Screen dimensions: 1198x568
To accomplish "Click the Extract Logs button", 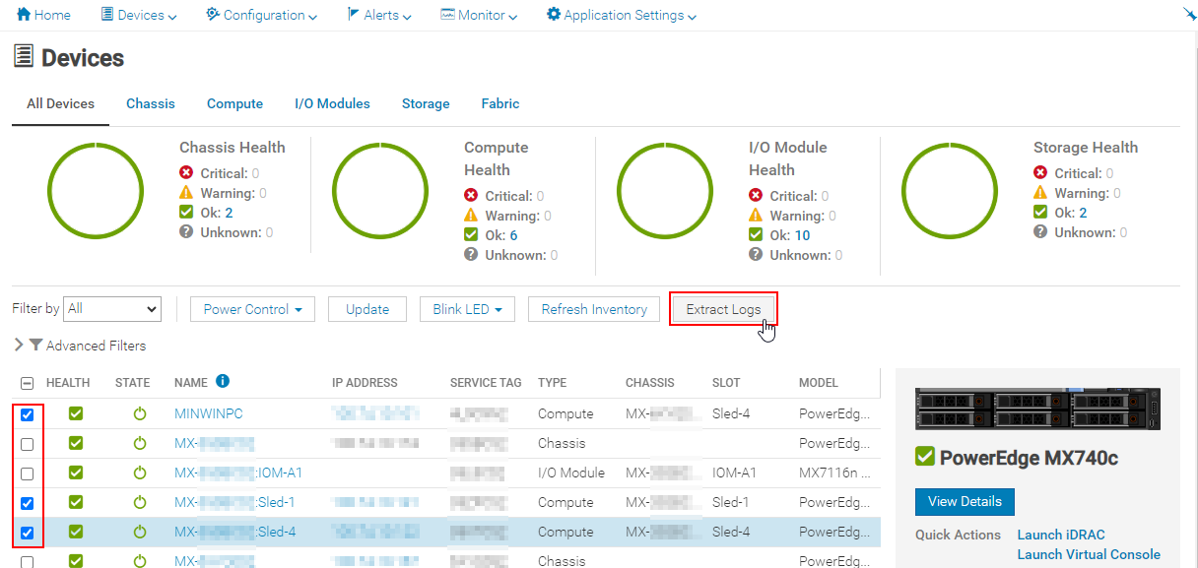I will click(x=723, y=308).
